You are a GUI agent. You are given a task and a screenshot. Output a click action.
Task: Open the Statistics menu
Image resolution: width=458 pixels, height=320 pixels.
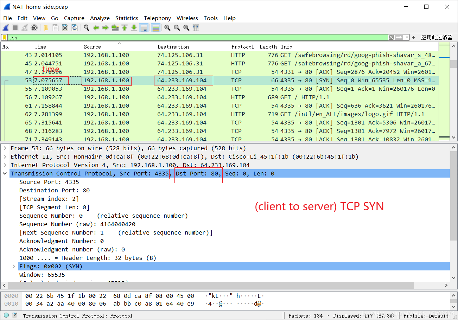127,18
